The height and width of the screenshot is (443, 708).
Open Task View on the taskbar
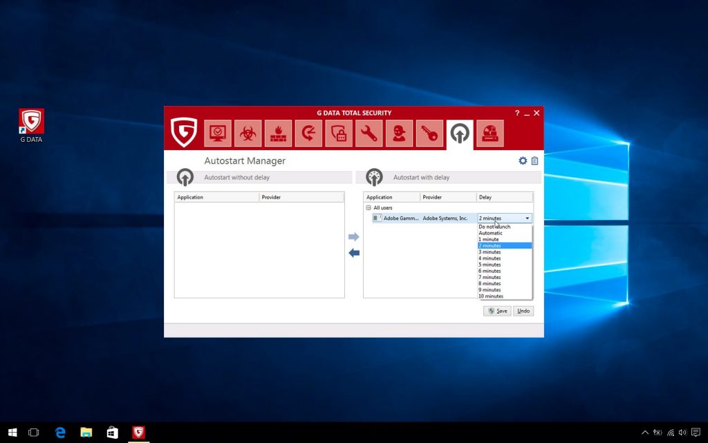(33, 433)
